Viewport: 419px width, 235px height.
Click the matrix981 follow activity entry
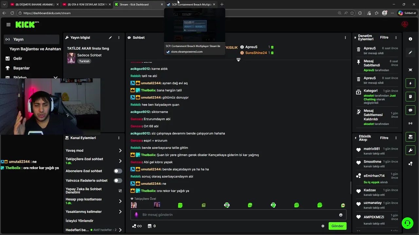[x=377, y=151]
